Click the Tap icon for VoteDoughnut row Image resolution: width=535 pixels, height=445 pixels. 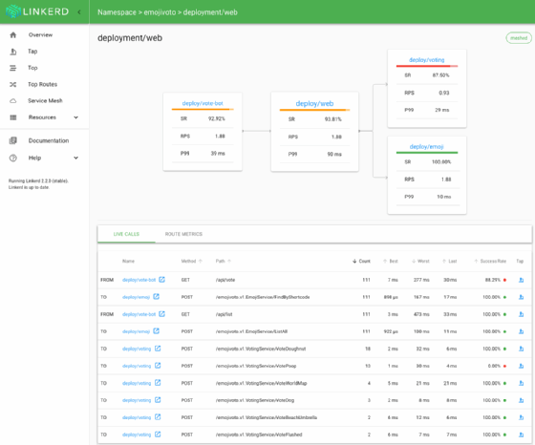click(x=521, y=349)
